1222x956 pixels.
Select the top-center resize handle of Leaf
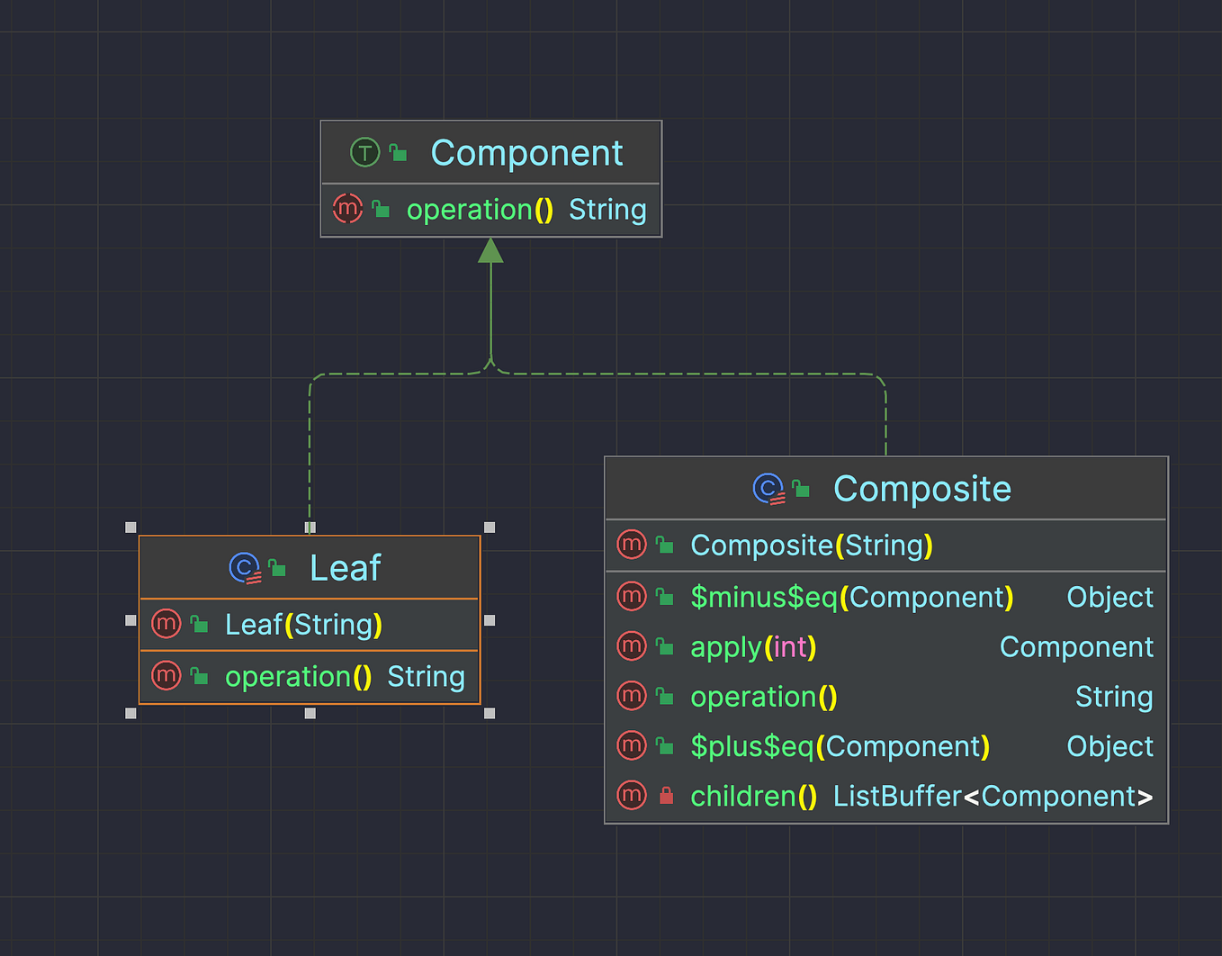coord(310,527)
